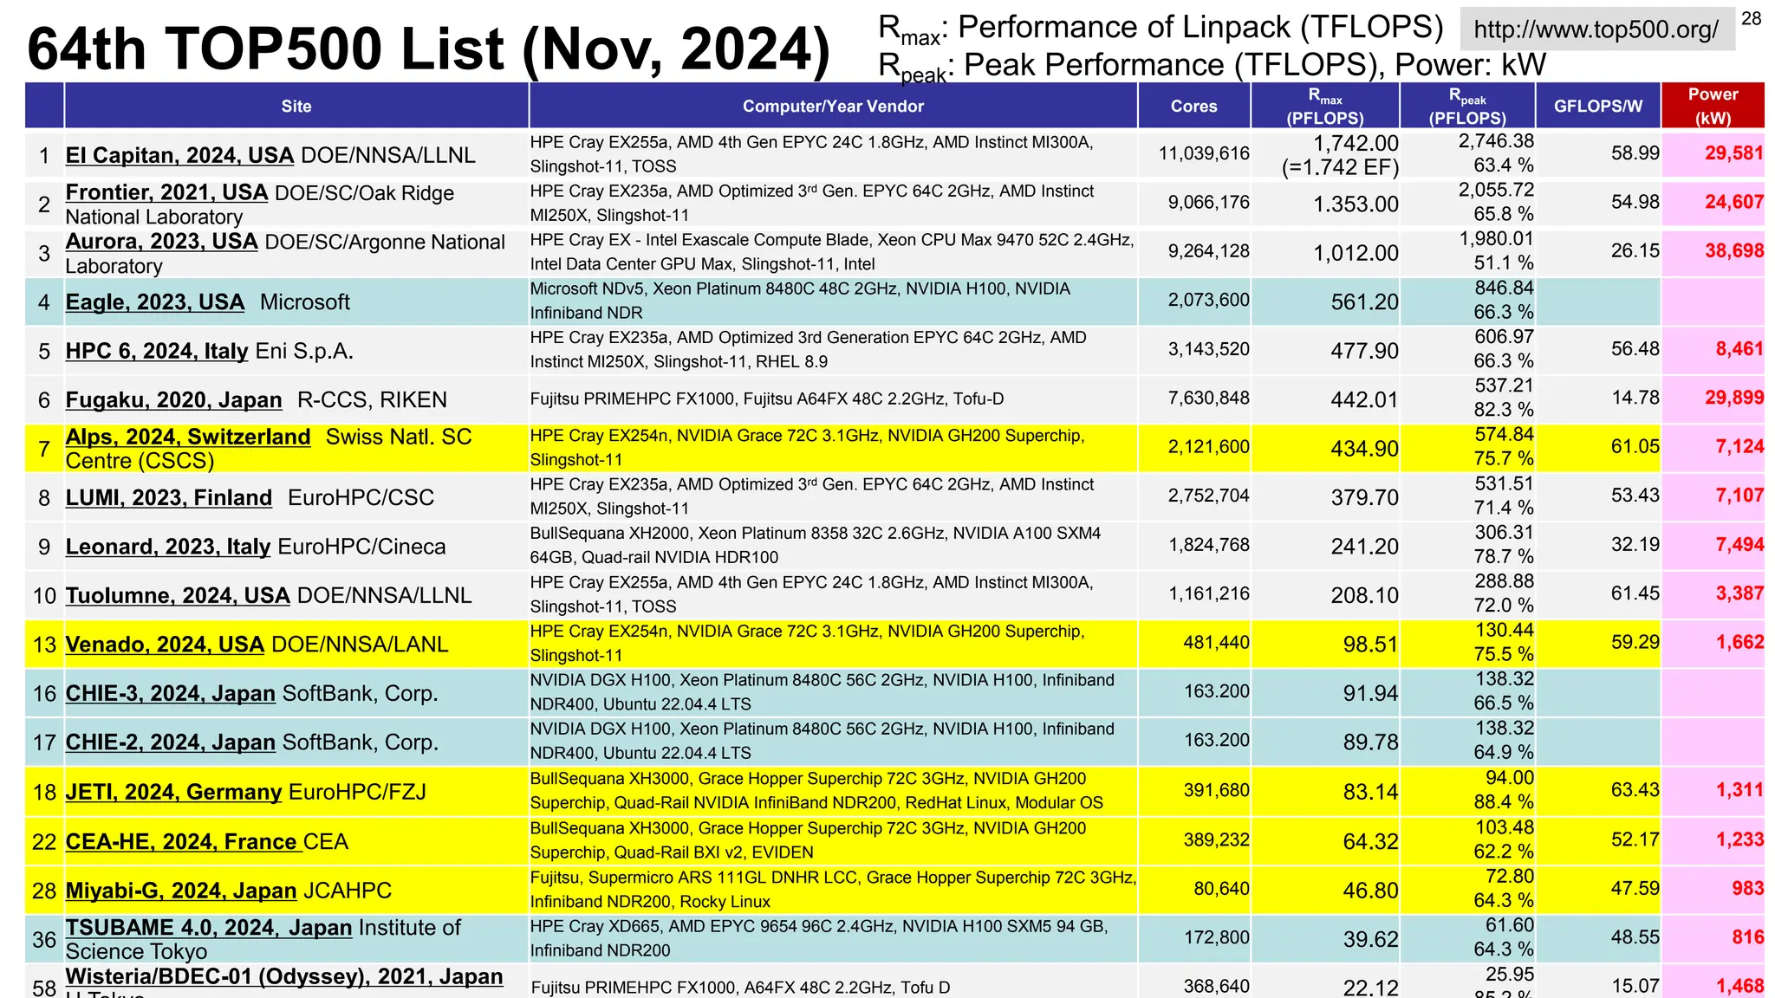Open the JETI, 2024, Germany link

coord(173,792)
